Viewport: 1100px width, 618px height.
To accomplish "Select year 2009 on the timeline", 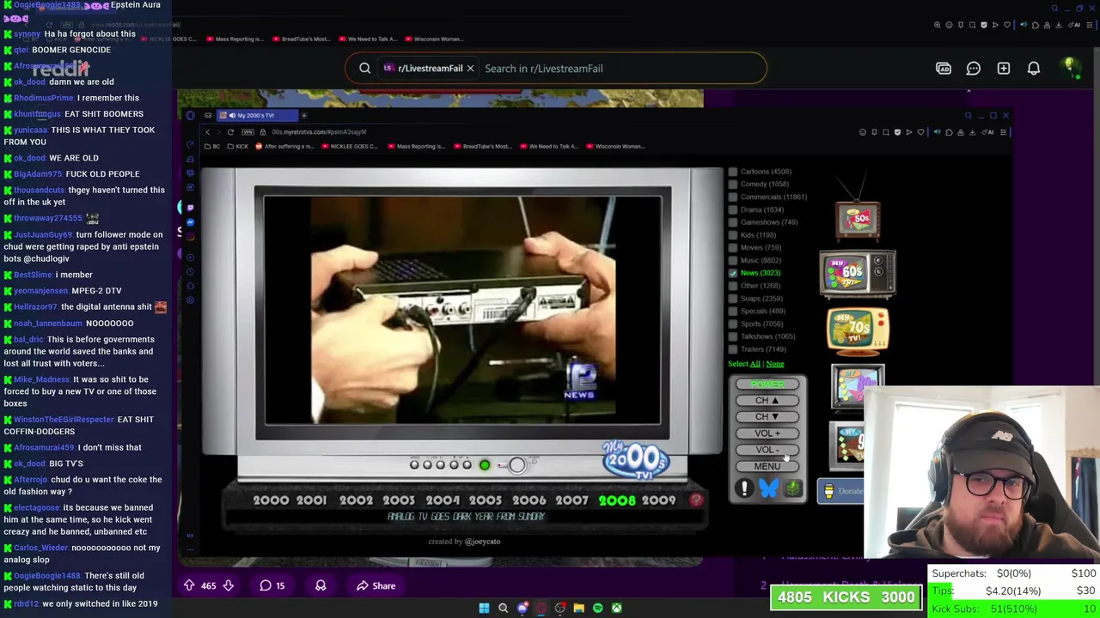I will coord(659,500).
